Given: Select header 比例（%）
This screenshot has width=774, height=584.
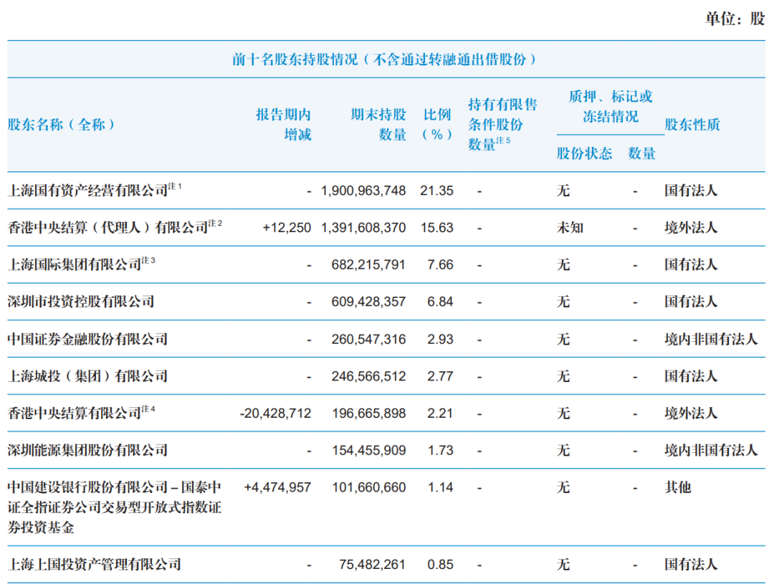Looking at the screenshot, I should (437, 125).
